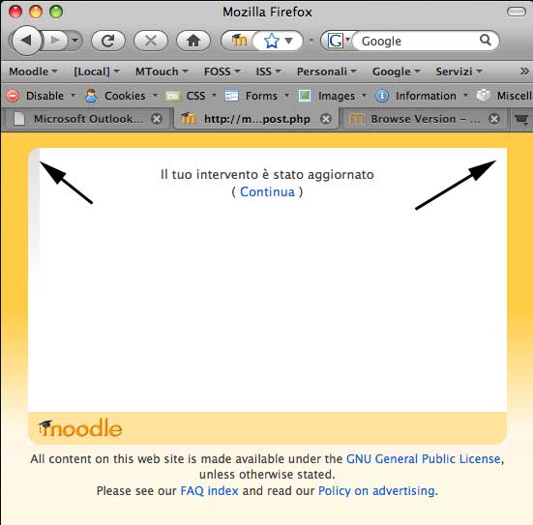This screenshot has width=533, height=525.
Task: Expand the Moodle bookmarks folder
Action: (33, 72)
